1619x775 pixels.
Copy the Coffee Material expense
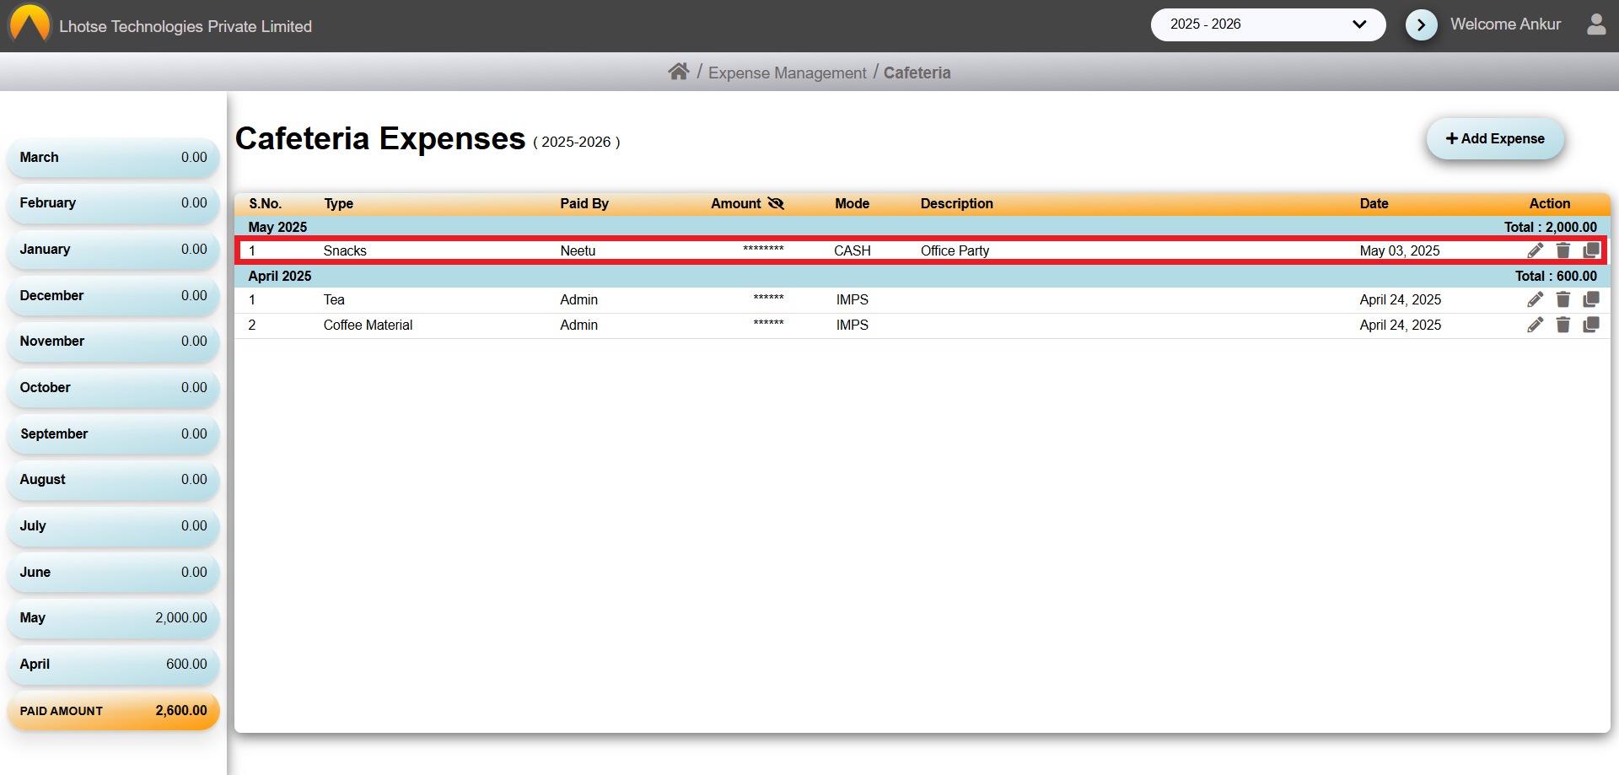coord(1591,325)
